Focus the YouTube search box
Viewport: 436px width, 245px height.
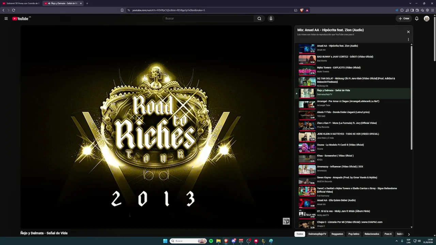tap(208, 18)
